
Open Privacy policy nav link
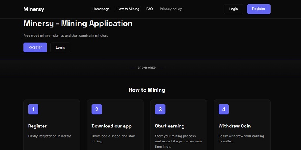pos(171,9)
